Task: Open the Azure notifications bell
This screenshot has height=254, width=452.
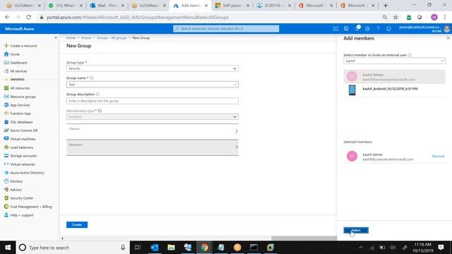Action: click(357, 28)
